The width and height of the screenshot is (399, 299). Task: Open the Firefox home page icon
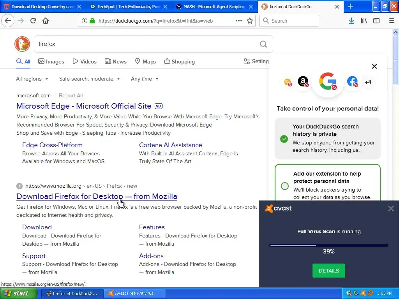point(46,21)
